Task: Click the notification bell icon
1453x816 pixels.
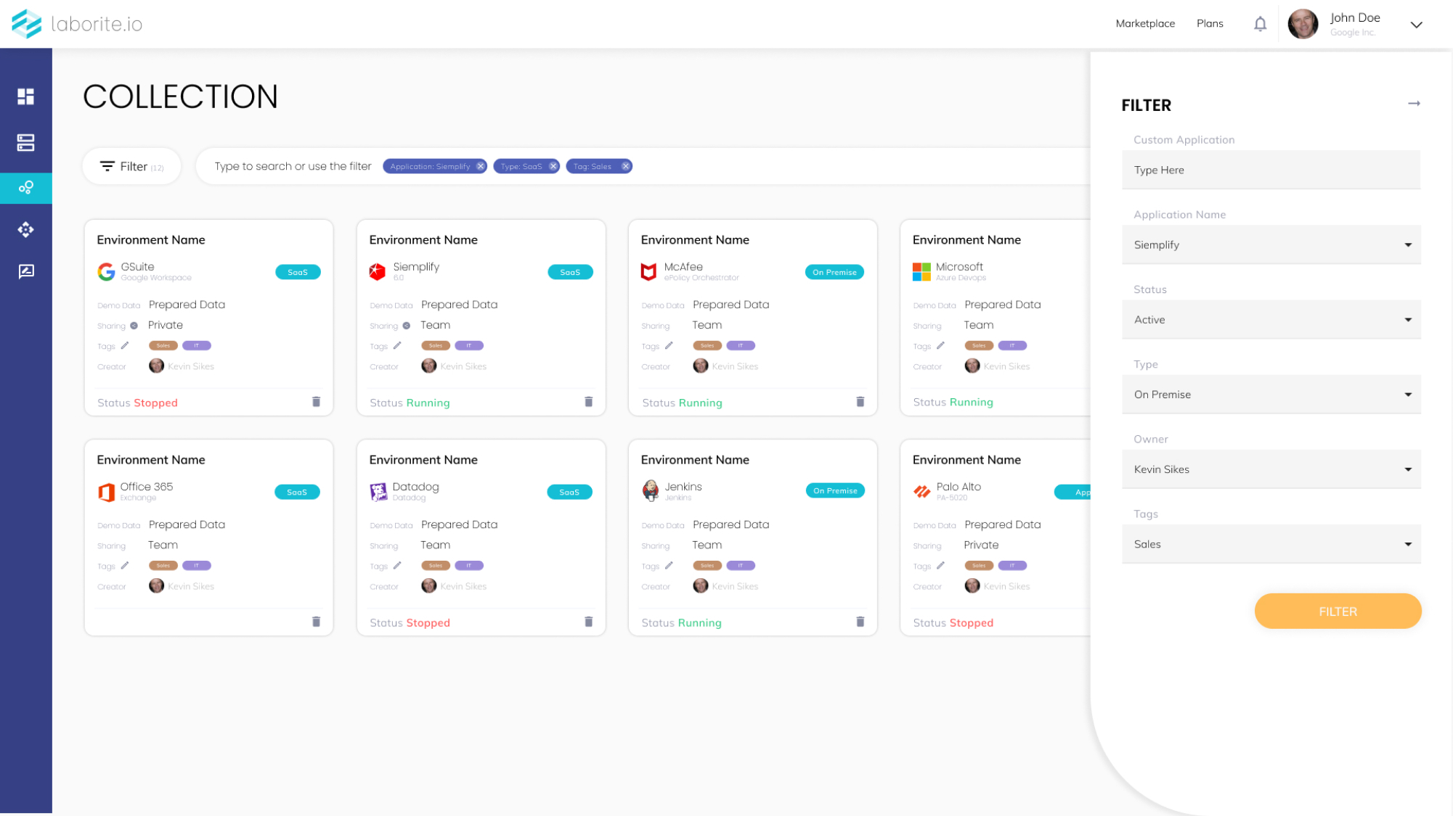Action: (1260, 24)
